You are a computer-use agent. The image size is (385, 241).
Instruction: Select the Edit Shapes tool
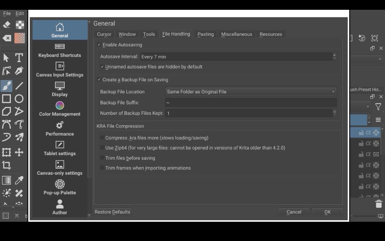6,71
